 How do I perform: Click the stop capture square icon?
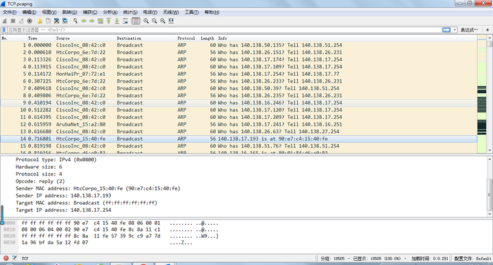pyautogui.click(x=13, y=21)
